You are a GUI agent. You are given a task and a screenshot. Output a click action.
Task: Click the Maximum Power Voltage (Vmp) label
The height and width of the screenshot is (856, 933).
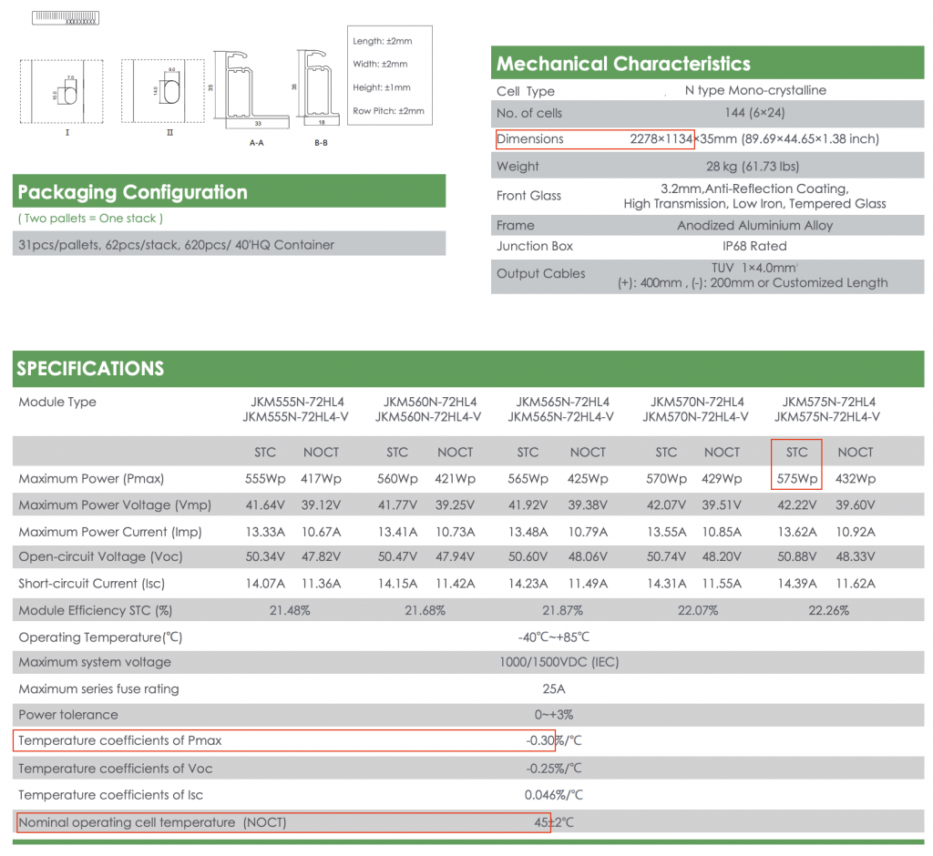[x=115, y=505]
